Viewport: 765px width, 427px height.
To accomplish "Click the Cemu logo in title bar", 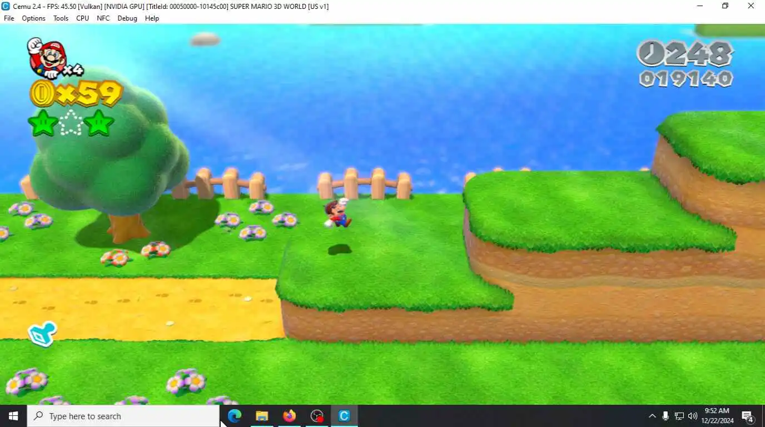I will (6, 6).
